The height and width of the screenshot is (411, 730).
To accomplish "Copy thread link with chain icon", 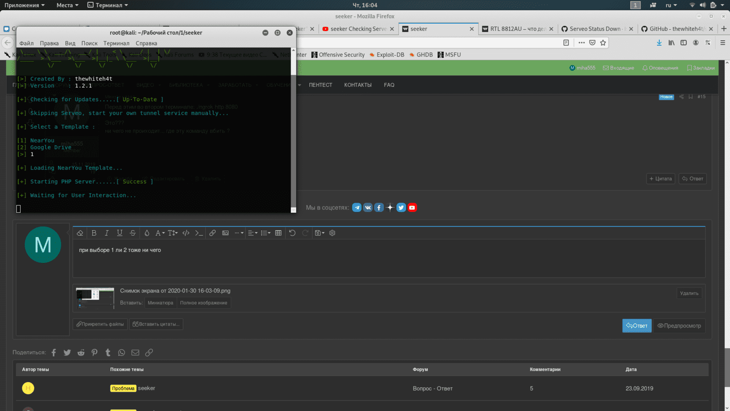I will coord(149,353).
